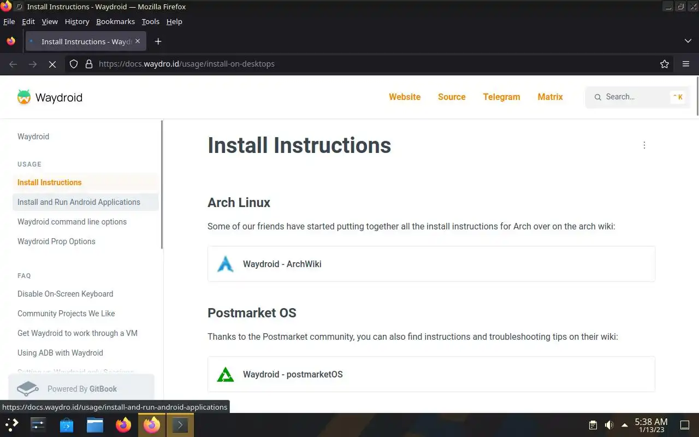This screenshot has height=437, width=699.
Task: Open the clipboard tray icon
Action: coord(593,425)
